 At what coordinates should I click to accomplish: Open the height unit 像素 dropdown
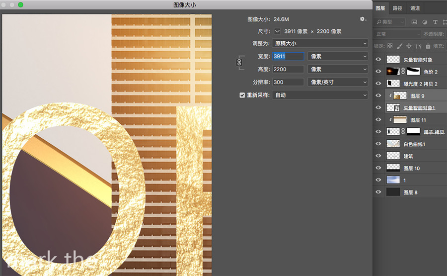coord(338,69)
